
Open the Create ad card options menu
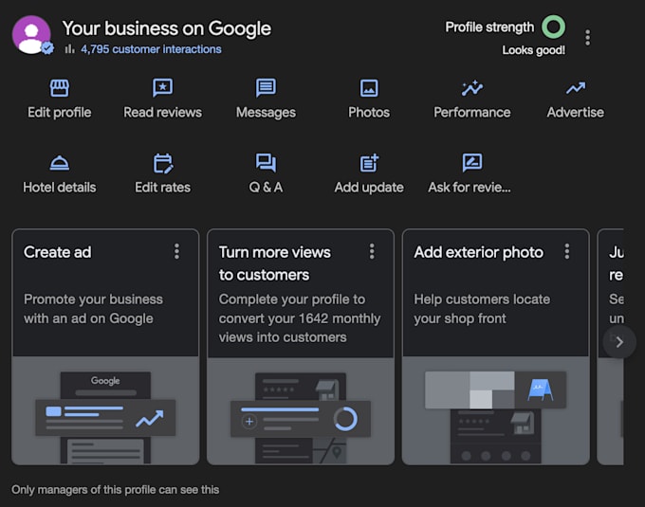(176, 251)
